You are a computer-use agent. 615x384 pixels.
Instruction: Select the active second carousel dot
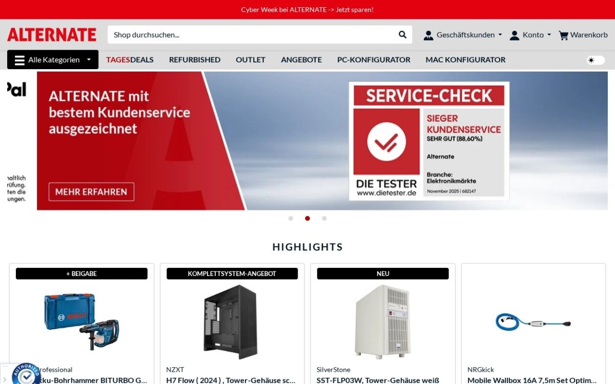point(307,218)
